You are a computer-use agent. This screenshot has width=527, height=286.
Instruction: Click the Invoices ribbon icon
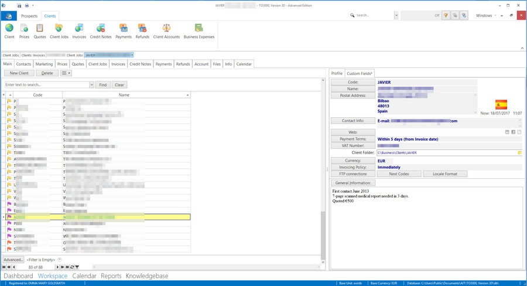coord(79,30)
